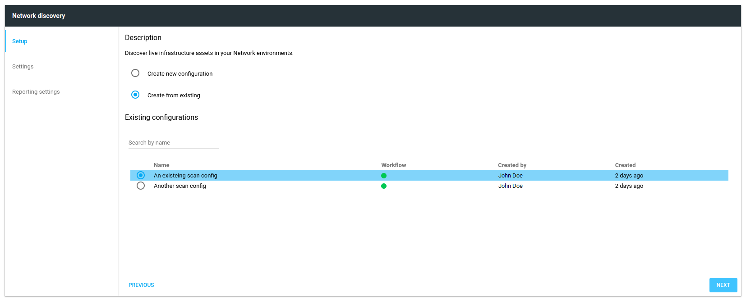The width and height of the screenshot is (746, 300).
Task: Choose the Create from existing radio button
Action: coord(135,95)
